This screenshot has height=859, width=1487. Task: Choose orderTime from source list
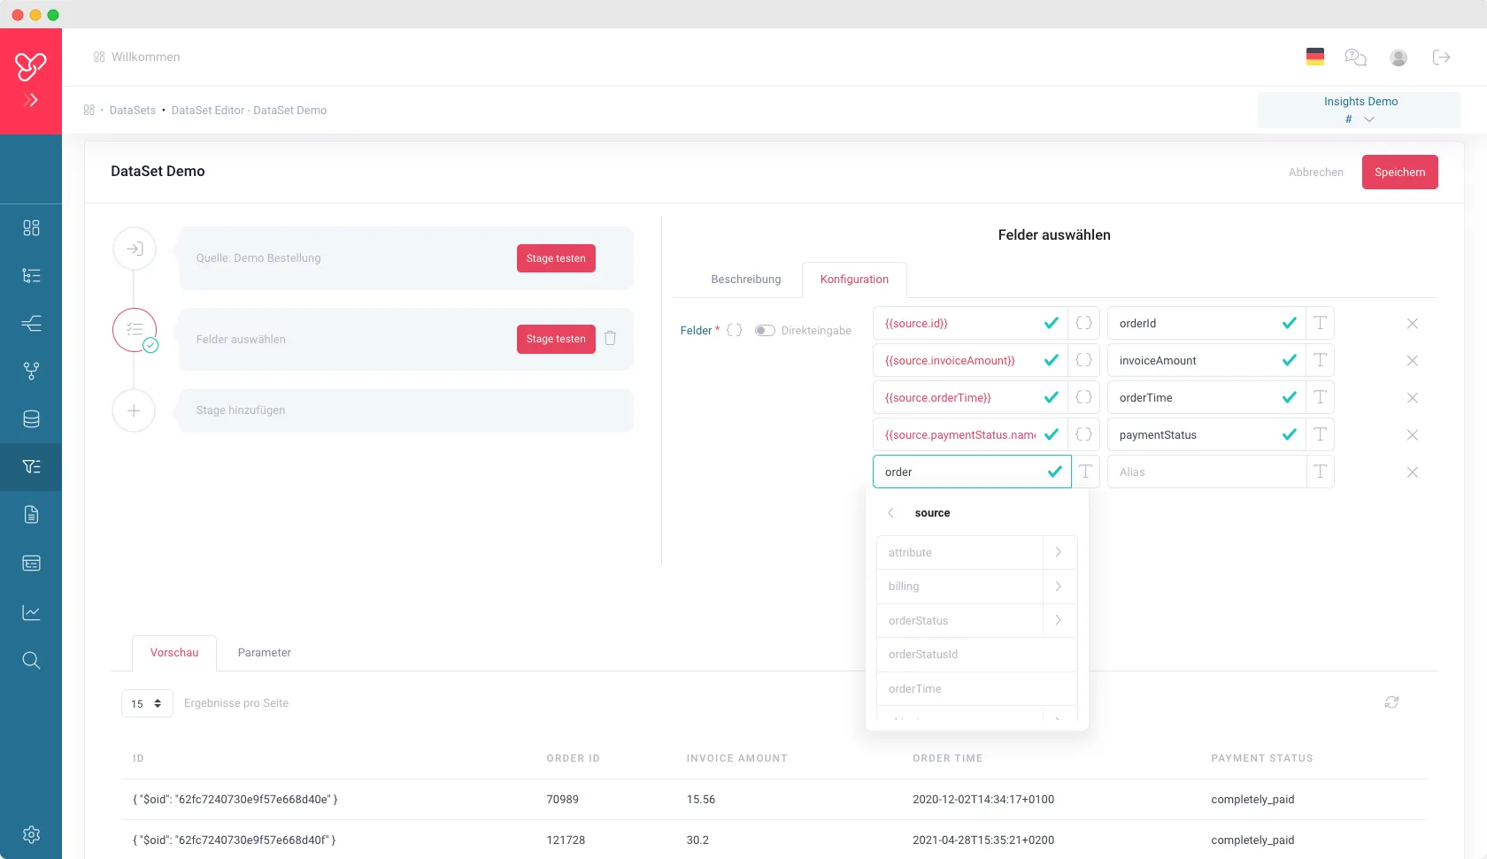point(976,688)
